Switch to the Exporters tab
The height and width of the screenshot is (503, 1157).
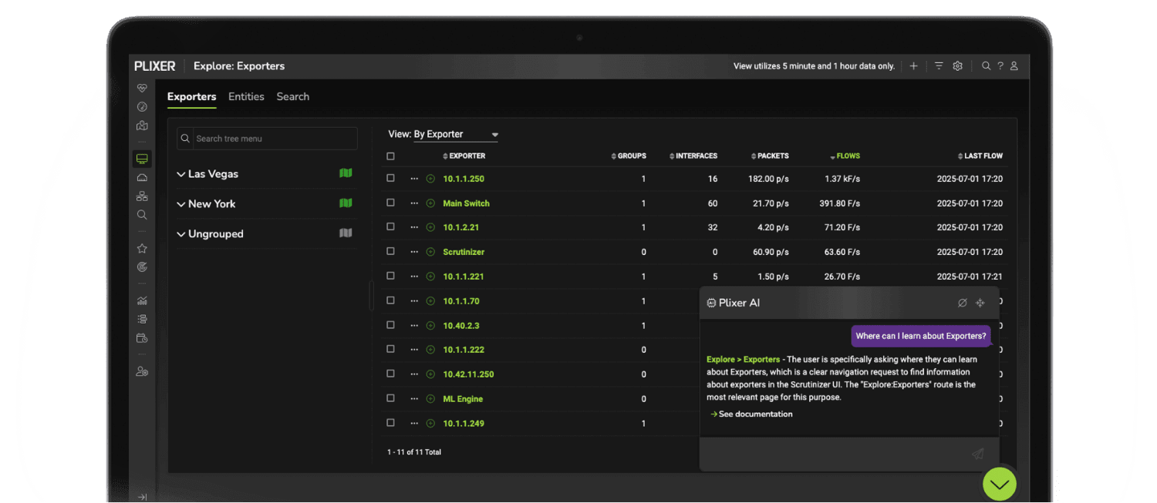click(x=192, y=96)
